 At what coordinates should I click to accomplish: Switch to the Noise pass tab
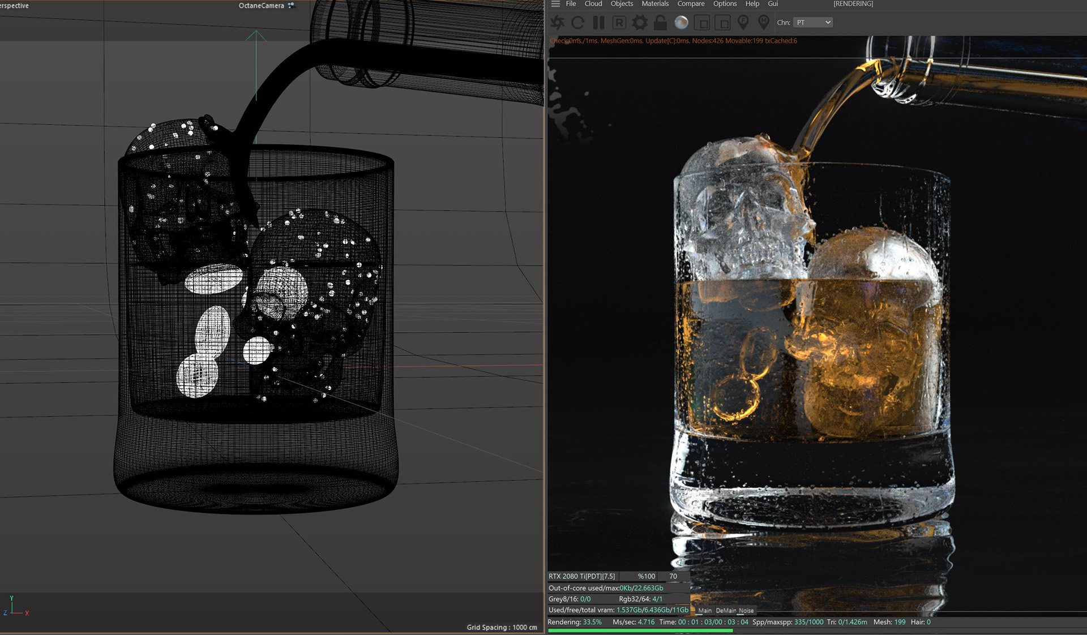point(746,611)
